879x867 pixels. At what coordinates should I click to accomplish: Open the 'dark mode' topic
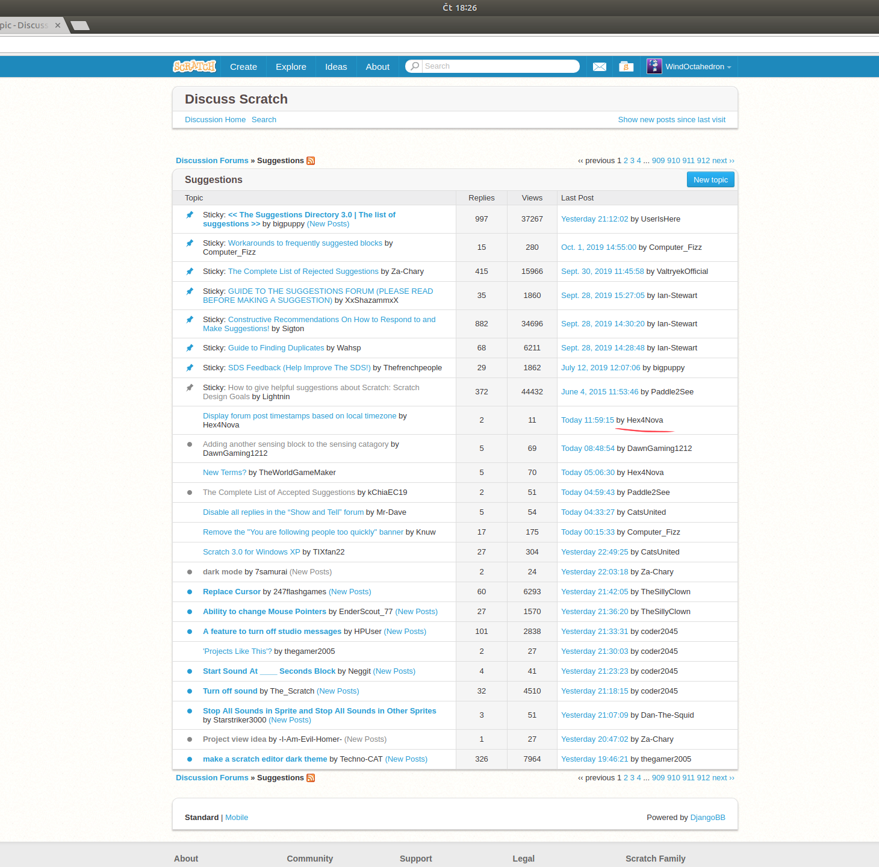pos(222,572)
